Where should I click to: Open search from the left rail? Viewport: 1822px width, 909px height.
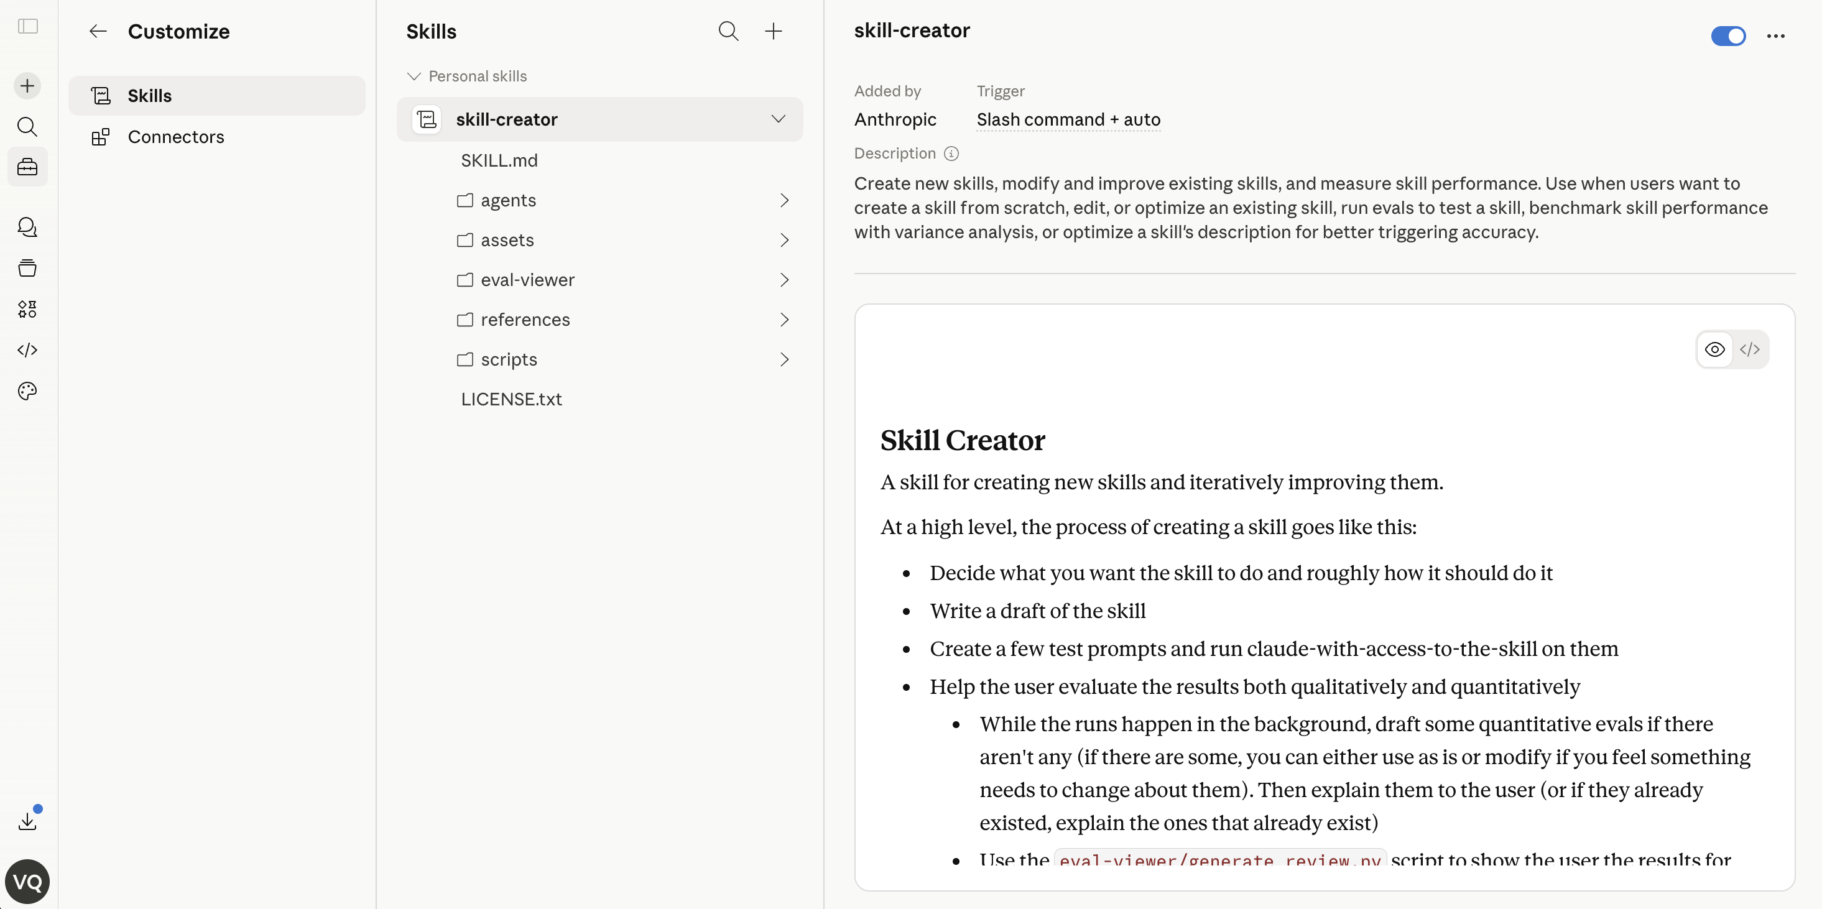(27, 127)
